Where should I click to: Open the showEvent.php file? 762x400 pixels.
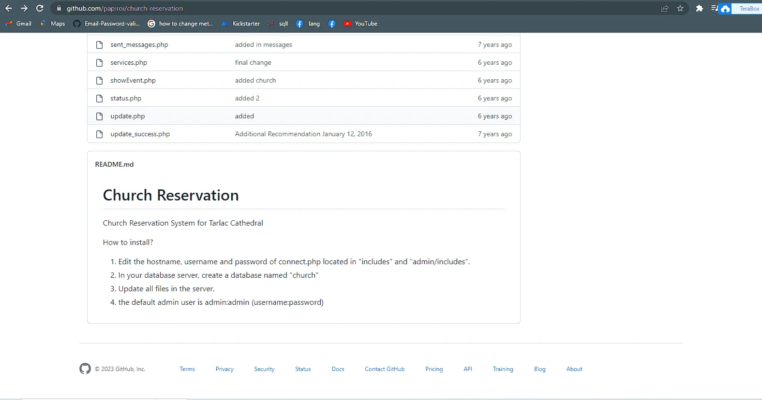click(x=133, y=80)
